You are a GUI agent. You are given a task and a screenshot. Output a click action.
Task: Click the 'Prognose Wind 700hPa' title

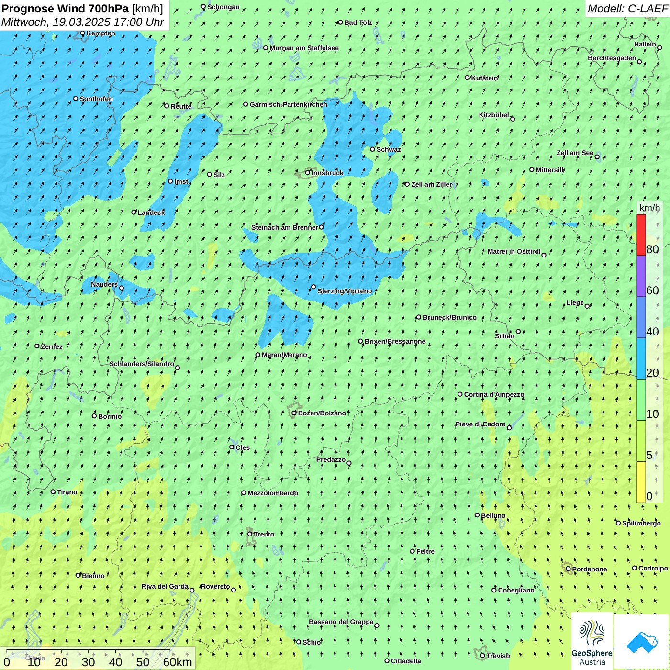(66, 9)
